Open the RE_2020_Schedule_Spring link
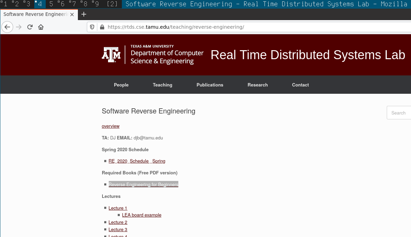Viewport: 411px width, 237px height. click(x=137, y=161)
